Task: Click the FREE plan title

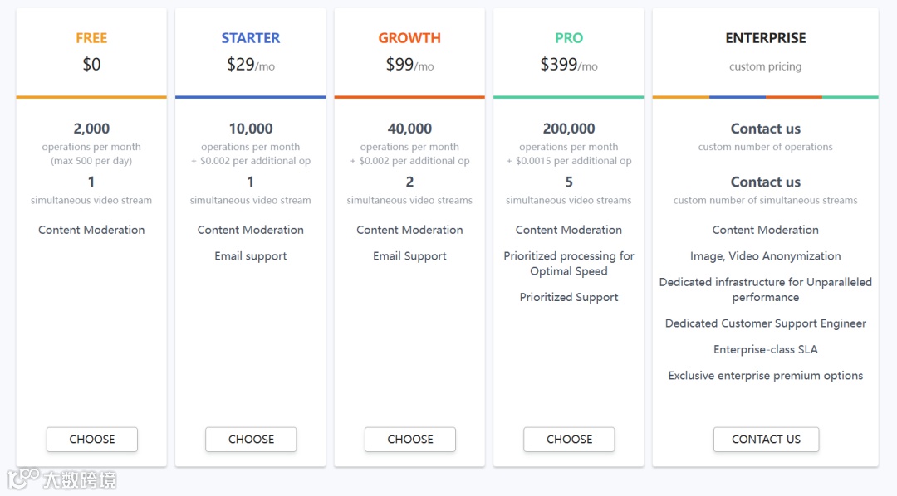Action: (x=91, y=38)
